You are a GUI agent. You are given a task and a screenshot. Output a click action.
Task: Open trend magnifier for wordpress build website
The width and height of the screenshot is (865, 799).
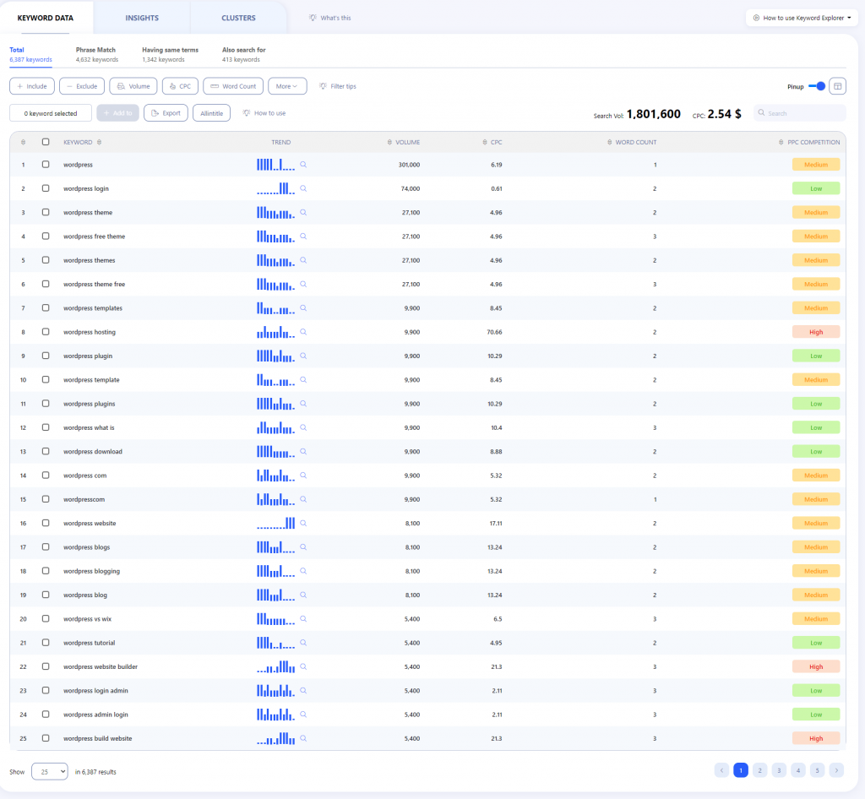303,738
